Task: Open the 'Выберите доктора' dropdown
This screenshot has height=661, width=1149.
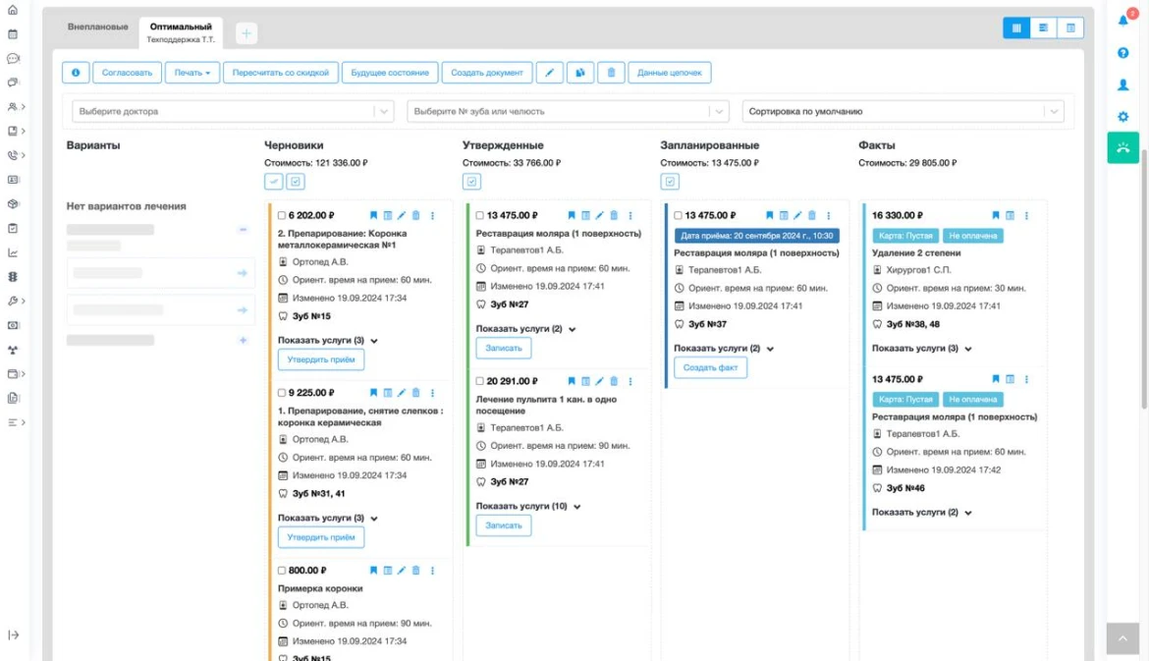Action: 233,112
